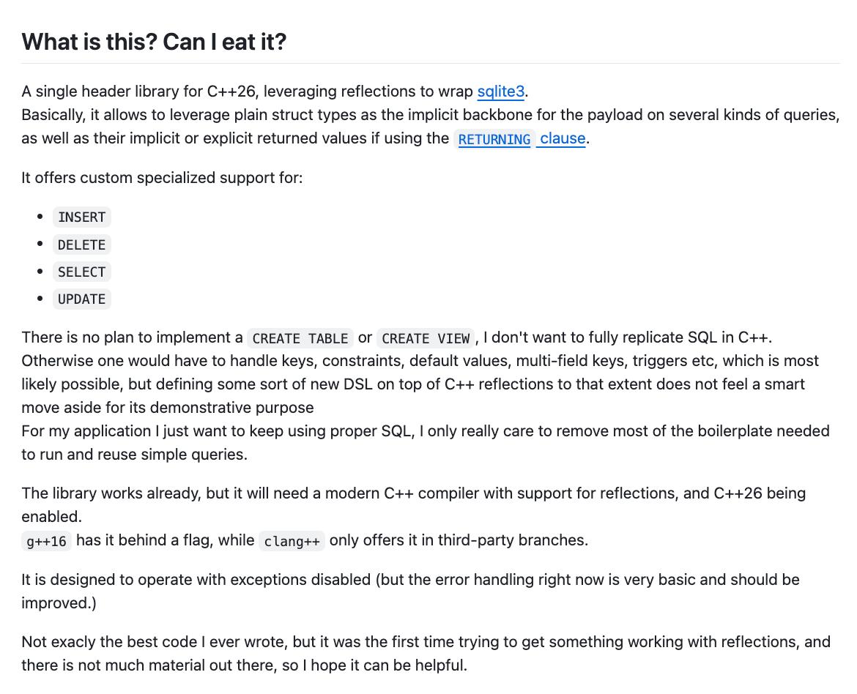This screenshot has width=857, height=694.
Task: Click the CREATE VIEW code snippet
Action: point(426,338)
